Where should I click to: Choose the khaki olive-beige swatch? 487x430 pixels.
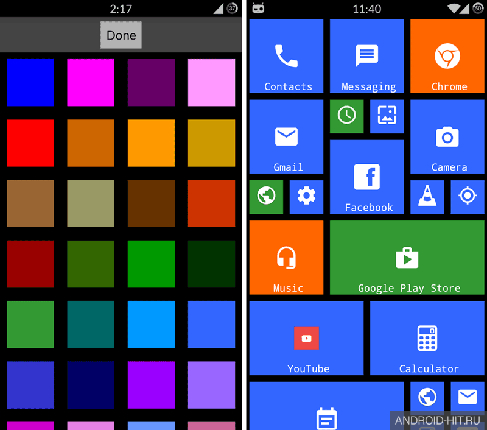[91, 203]
